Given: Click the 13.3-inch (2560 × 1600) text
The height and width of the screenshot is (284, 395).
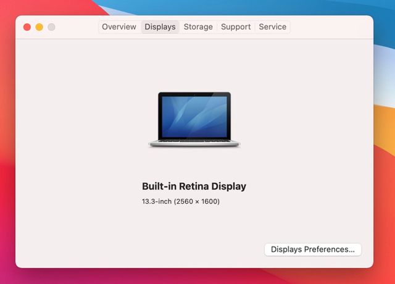Looking at the screenshot, I should click(181, 201).
